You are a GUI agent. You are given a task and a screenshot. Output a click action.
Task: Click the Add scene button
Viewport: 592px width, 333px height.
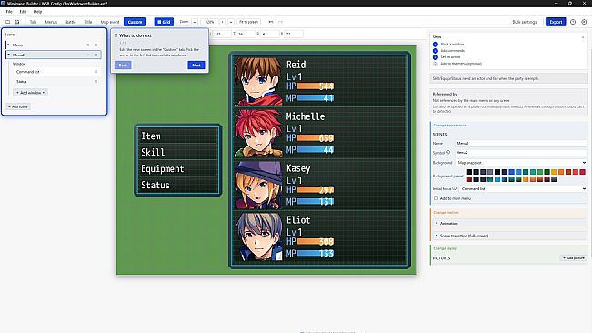click(18, 106)
